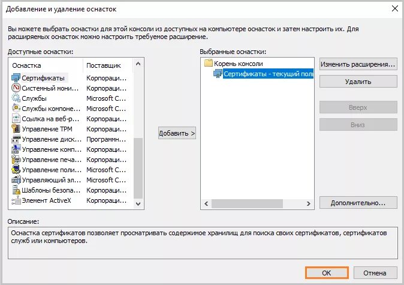The height and width of the screenshot is (285, 404).
Task: Click the Управляющий элемент icon
Action: pos(16,180)
